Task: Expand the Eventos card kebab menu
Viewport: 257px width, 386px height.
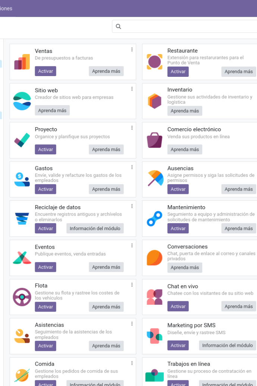Action: point(132,245)
